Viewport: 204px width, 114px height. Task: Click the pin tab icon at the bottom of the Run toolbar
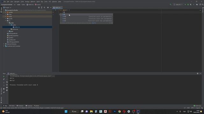click(4, 92)
